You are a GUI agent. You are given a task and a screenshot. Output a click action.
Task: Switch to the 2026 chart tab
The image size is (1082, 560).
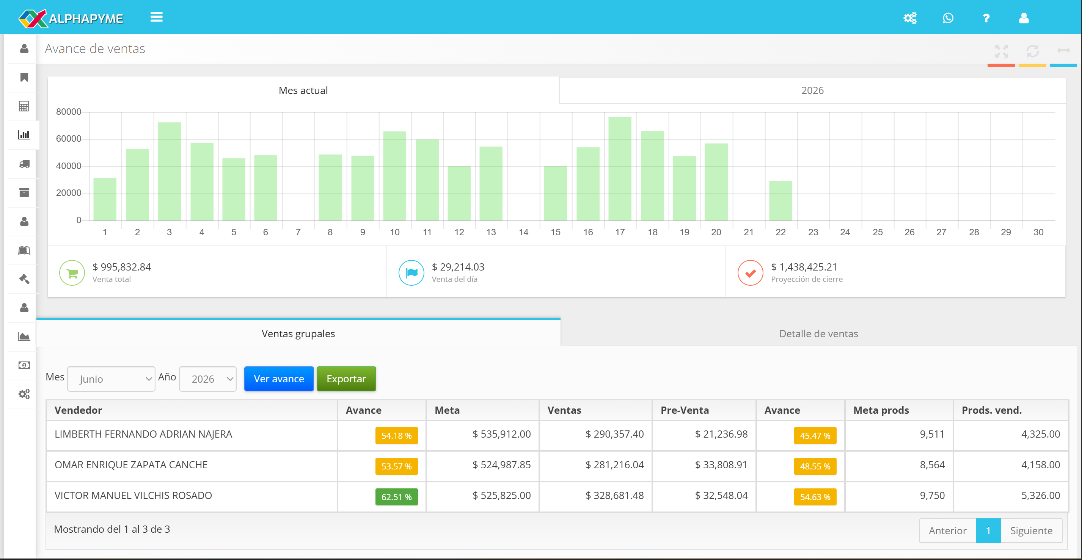(812, 90)
